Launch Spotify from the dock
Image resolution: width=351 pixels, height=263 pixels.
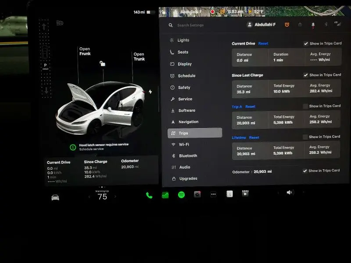pos(181,195)
